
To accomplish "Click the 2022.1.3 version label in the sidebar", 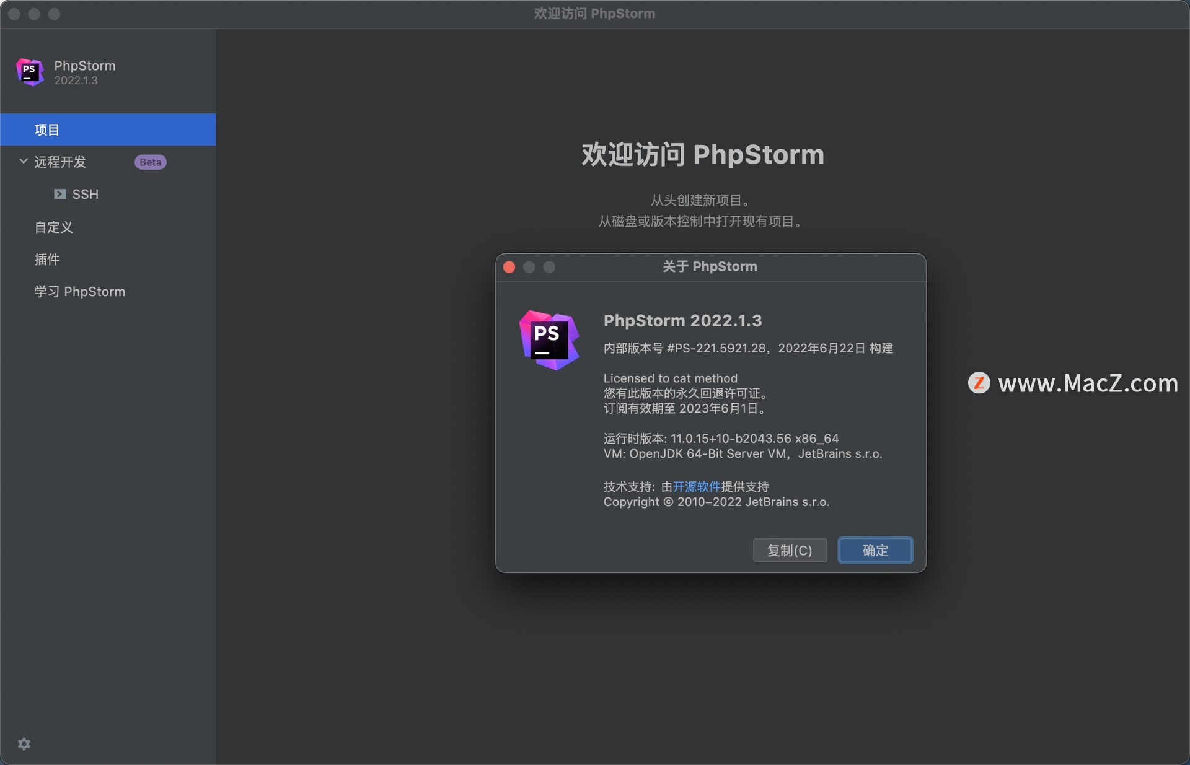I will (x=76, y=81).
